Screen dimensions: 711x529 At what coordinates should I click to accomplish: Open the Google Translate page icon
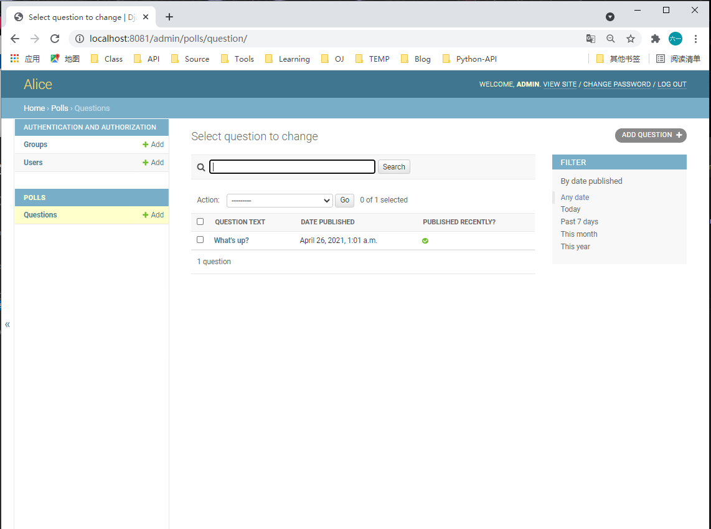590,39
